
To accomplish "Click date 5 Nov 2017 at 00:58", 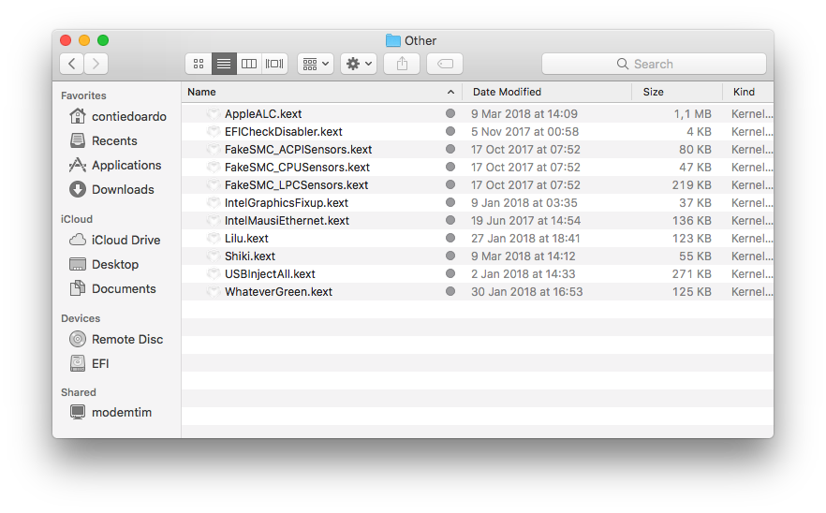I will 524,132.
